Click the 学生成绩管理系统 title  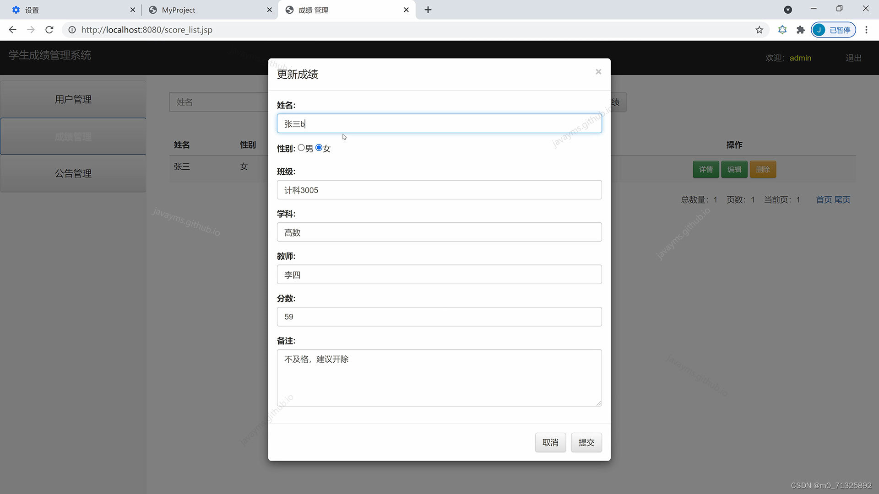click(50, 55)
